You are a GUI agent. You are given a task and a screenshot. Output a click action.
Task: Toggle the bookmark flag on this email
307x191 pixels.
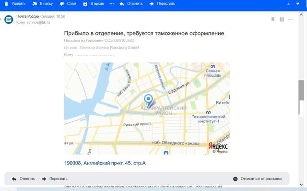pyautogui.click(x=273, y=19)
